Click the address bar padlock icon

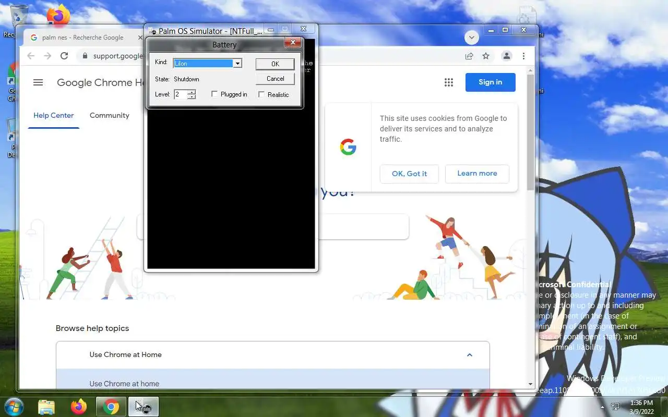pyautogui.click(x=85, y=56)
